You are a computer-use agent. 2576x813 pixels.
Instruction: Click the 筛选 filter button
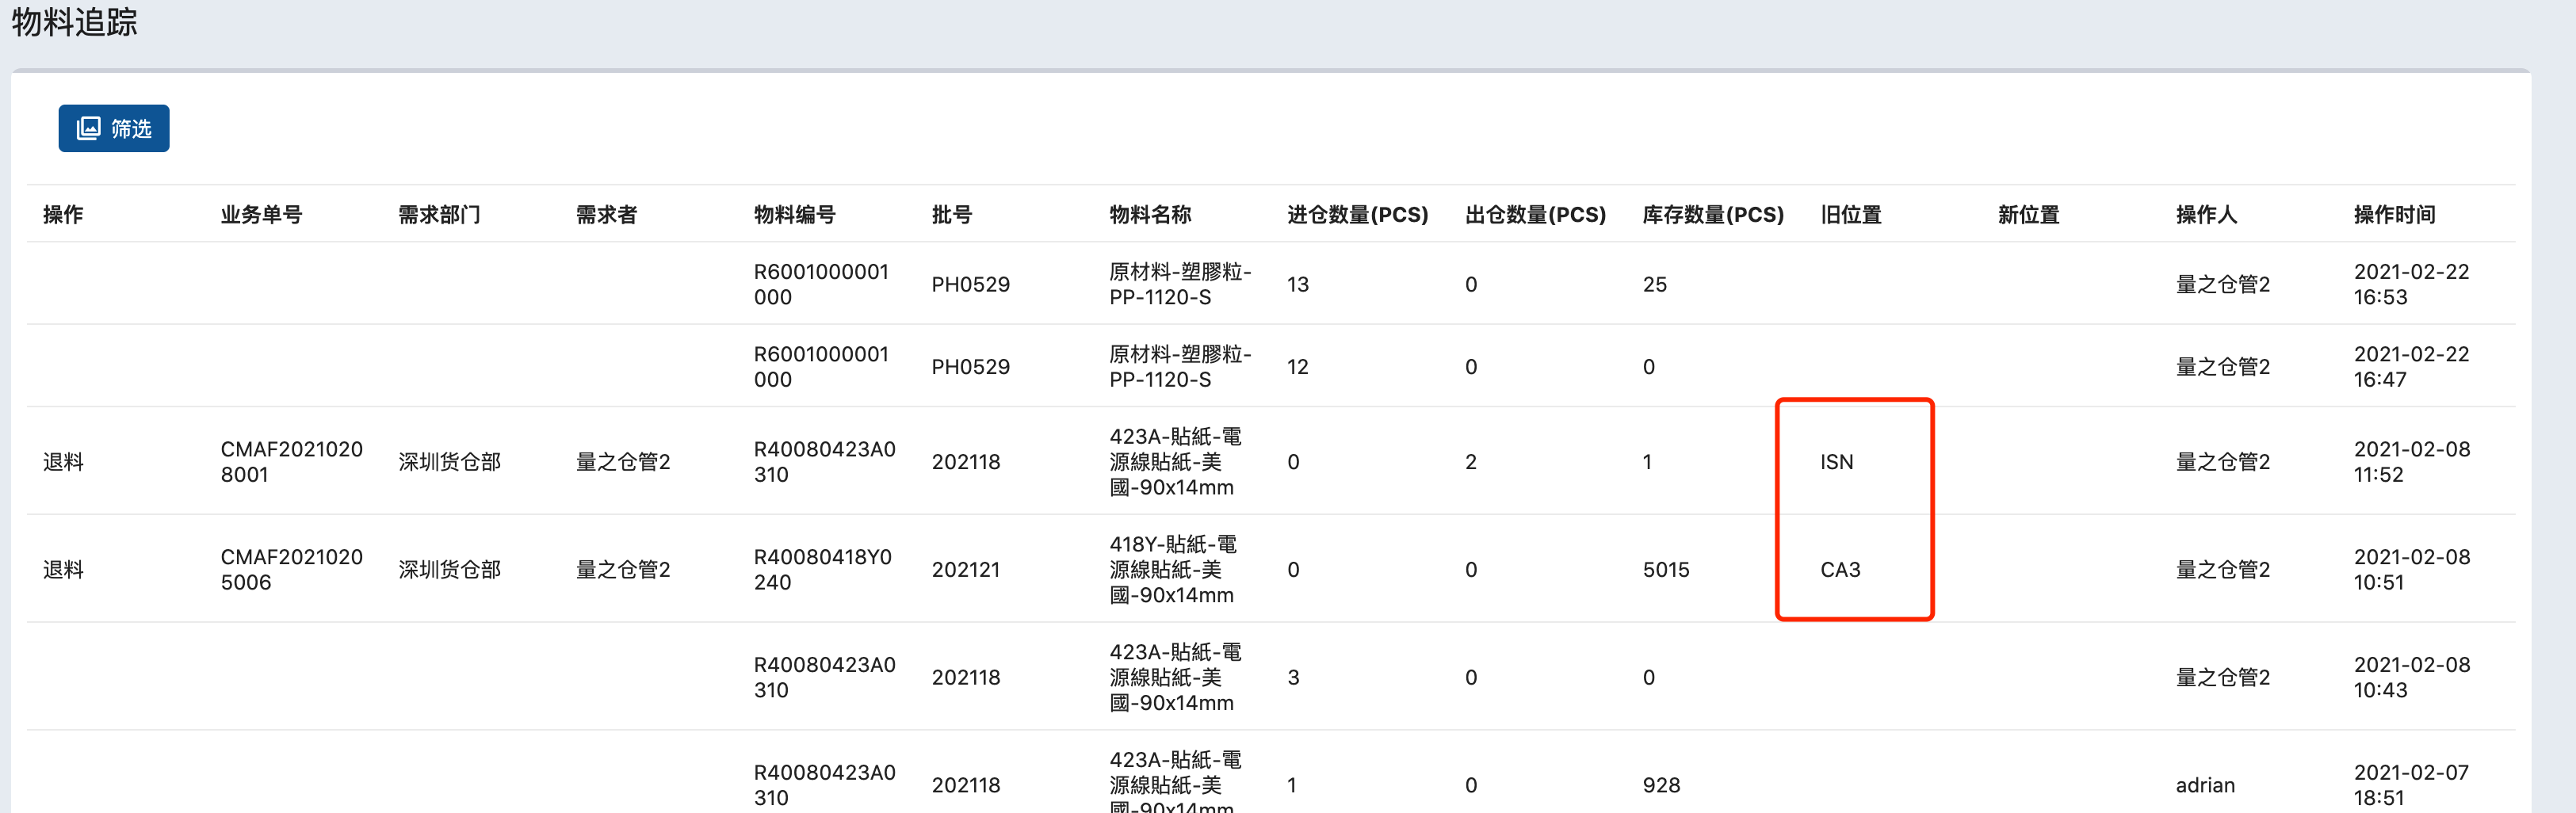coord(114,128)
